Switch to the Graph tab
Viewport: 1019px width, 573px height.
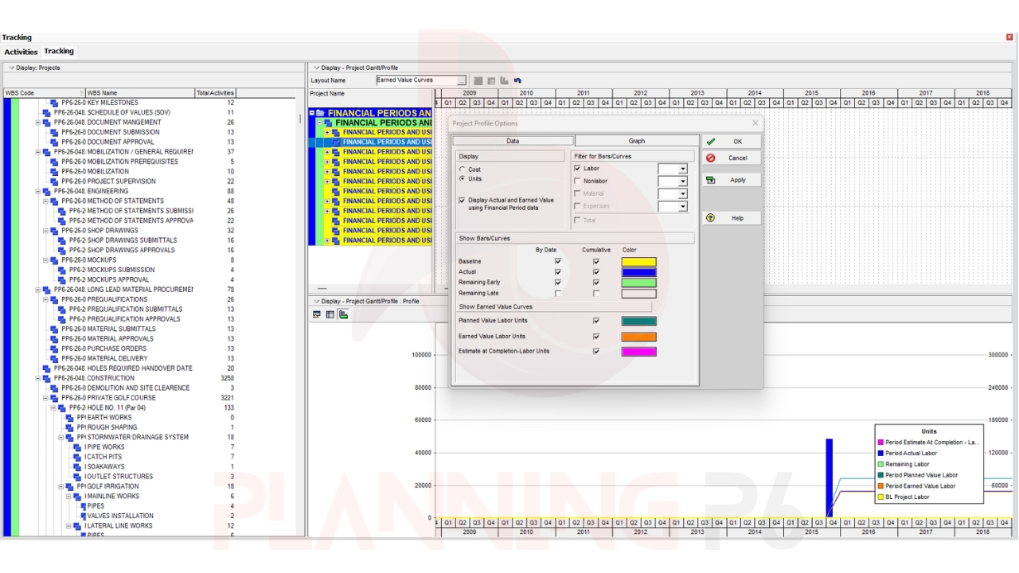tap(636, 141)
